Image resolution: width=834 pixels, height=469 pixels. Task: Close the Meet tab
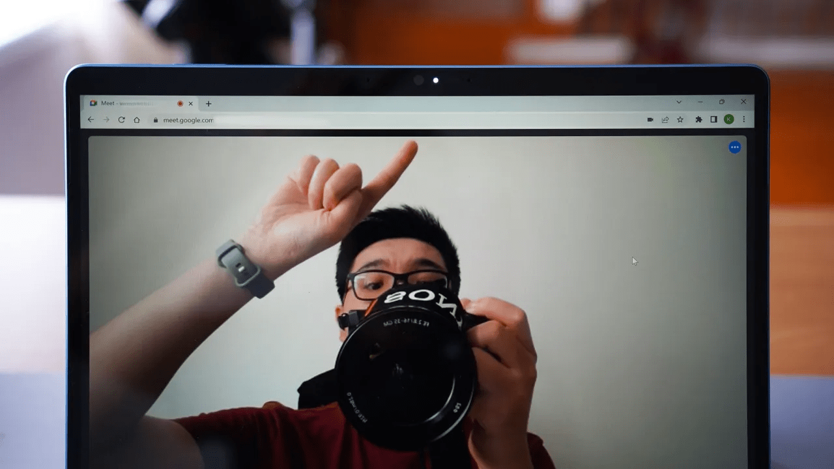pyautogui.click(x=191, y=104)
